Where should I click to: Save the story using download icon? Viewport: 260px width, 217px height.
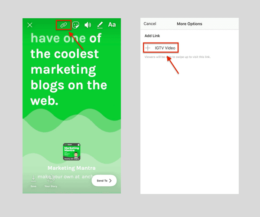[33, 178]
